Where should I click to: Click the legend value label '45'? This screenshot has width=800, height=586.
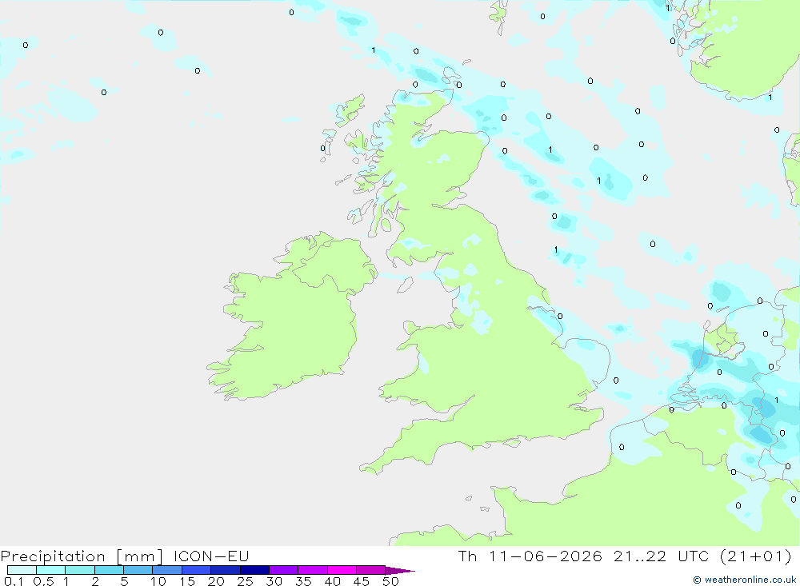[362, 581]
